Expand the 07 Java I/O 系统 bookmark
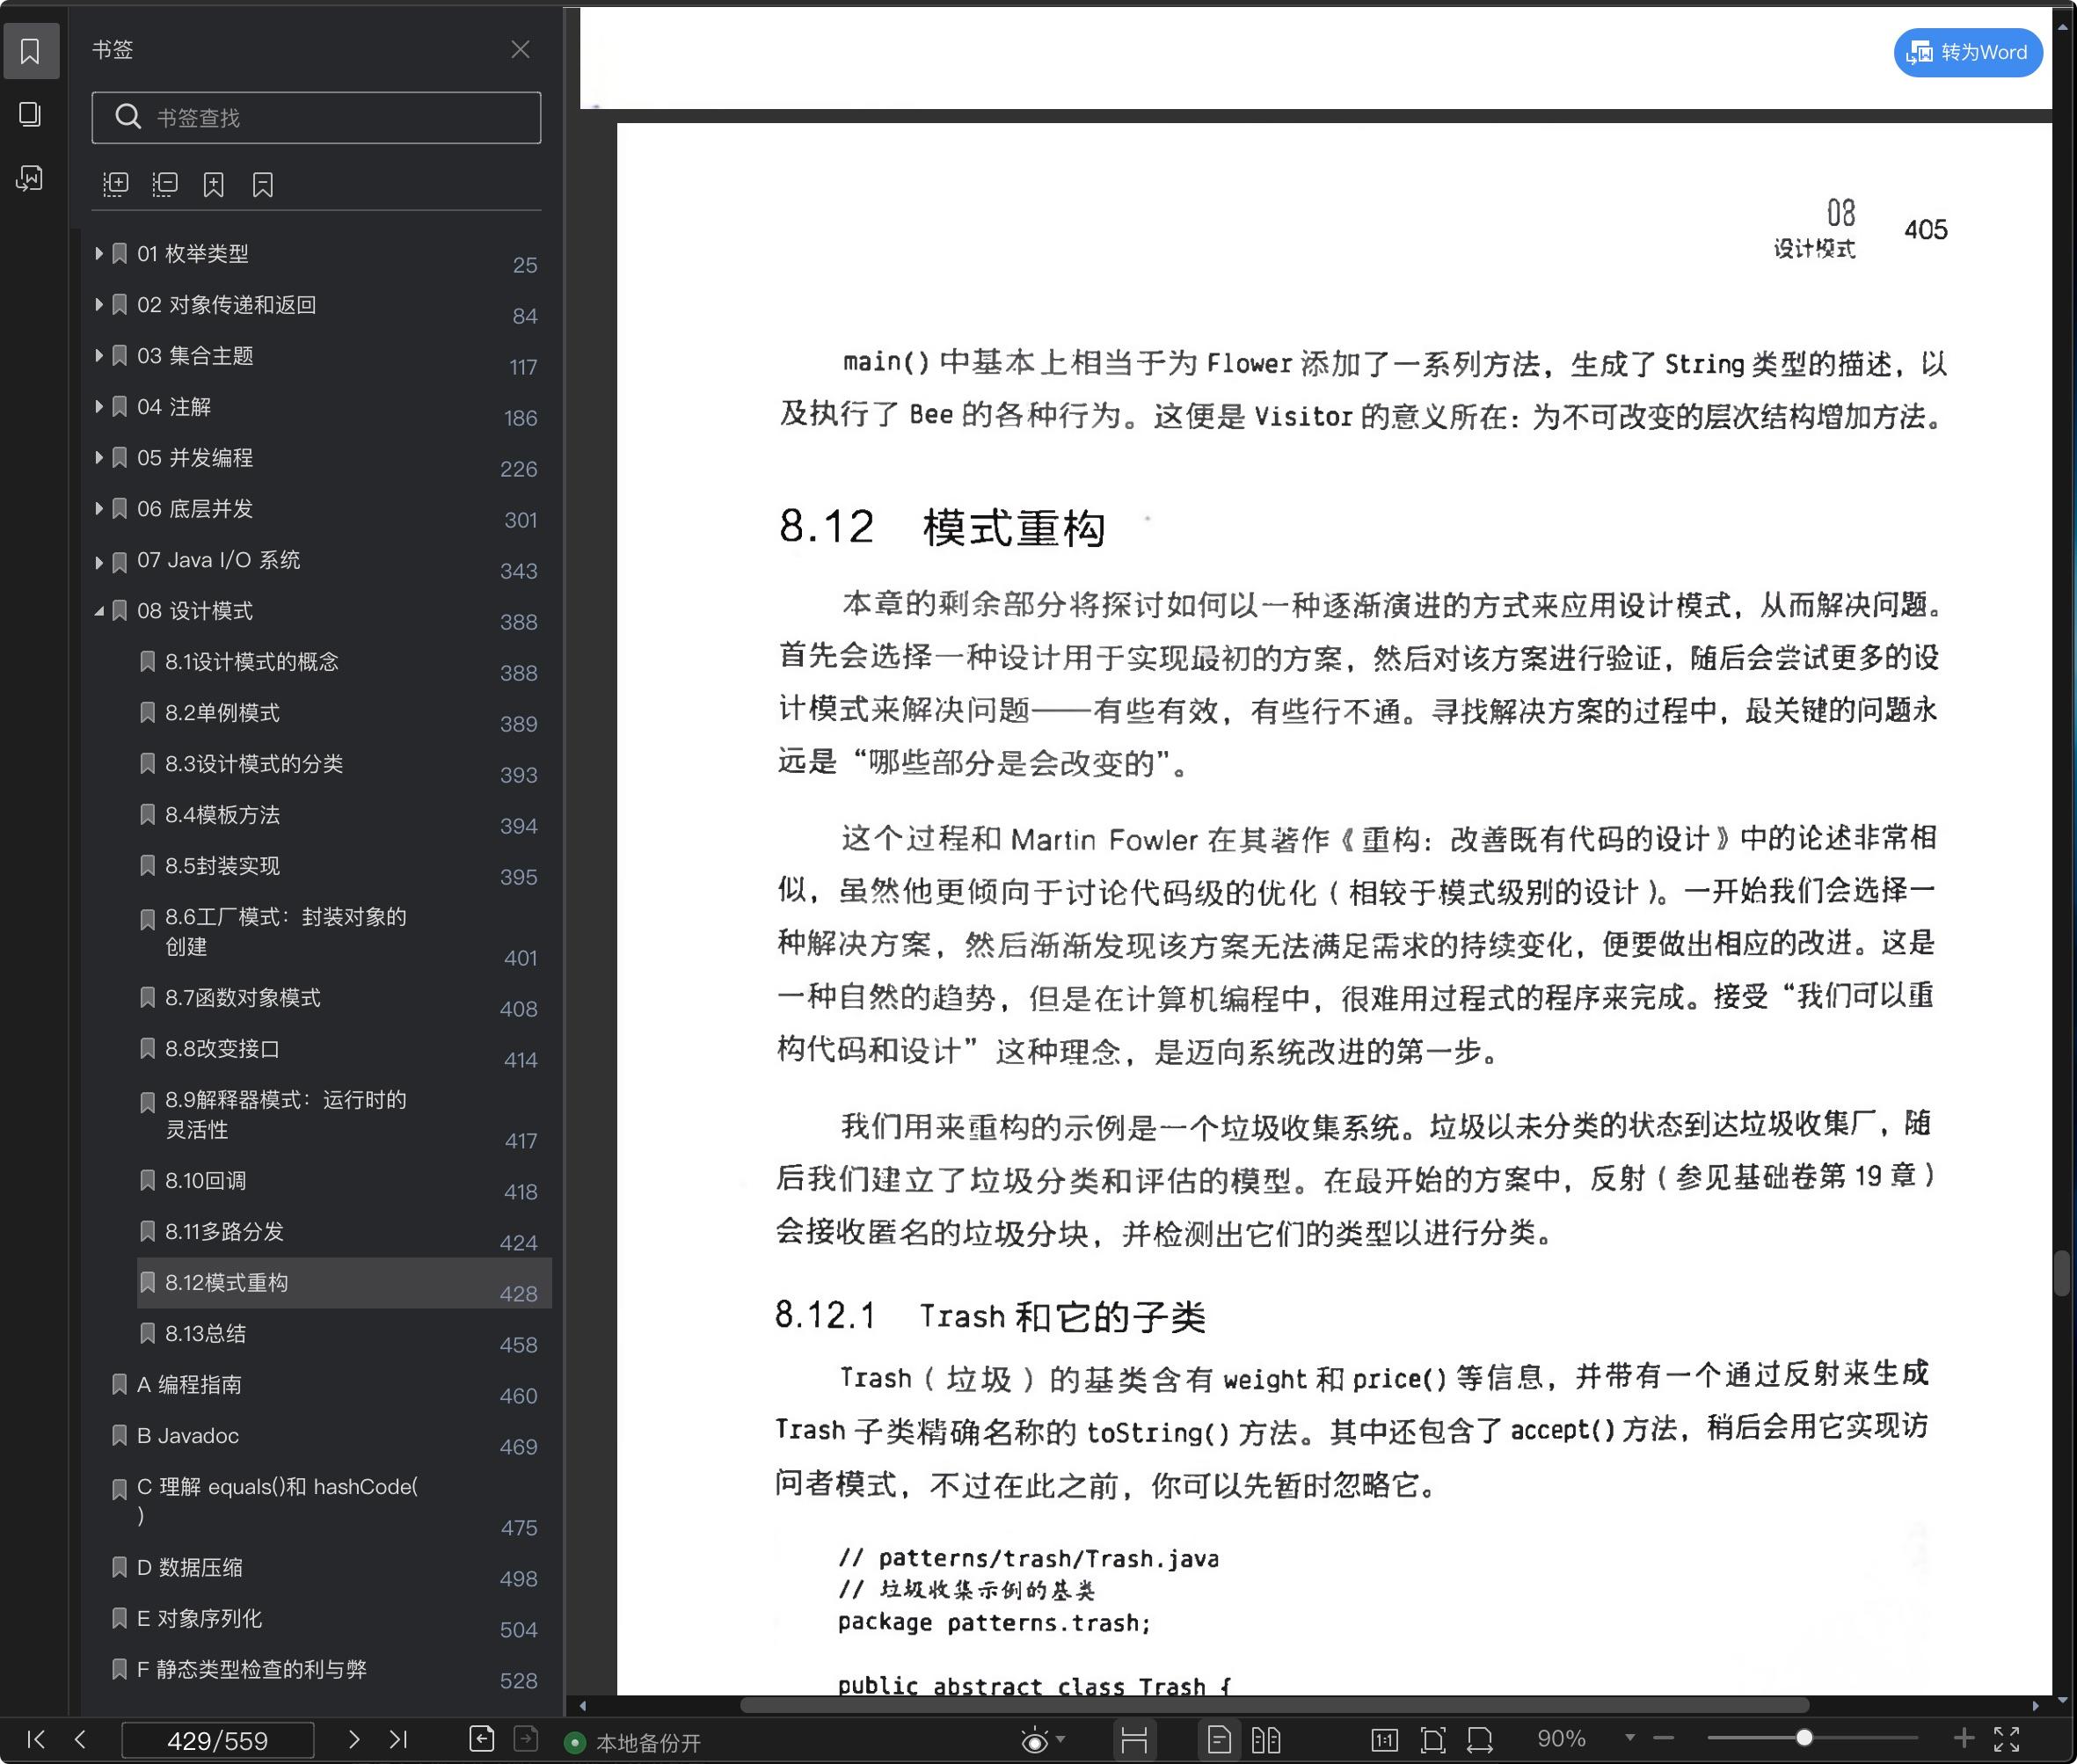The height and width of the screenshot is (1764, 2077). coord(98,562)
